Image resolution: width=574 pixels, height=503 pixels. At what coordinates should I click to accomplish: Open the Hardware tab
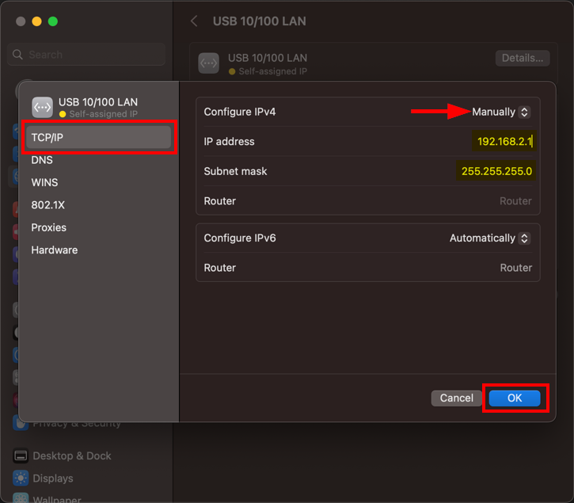pos(54,250)
